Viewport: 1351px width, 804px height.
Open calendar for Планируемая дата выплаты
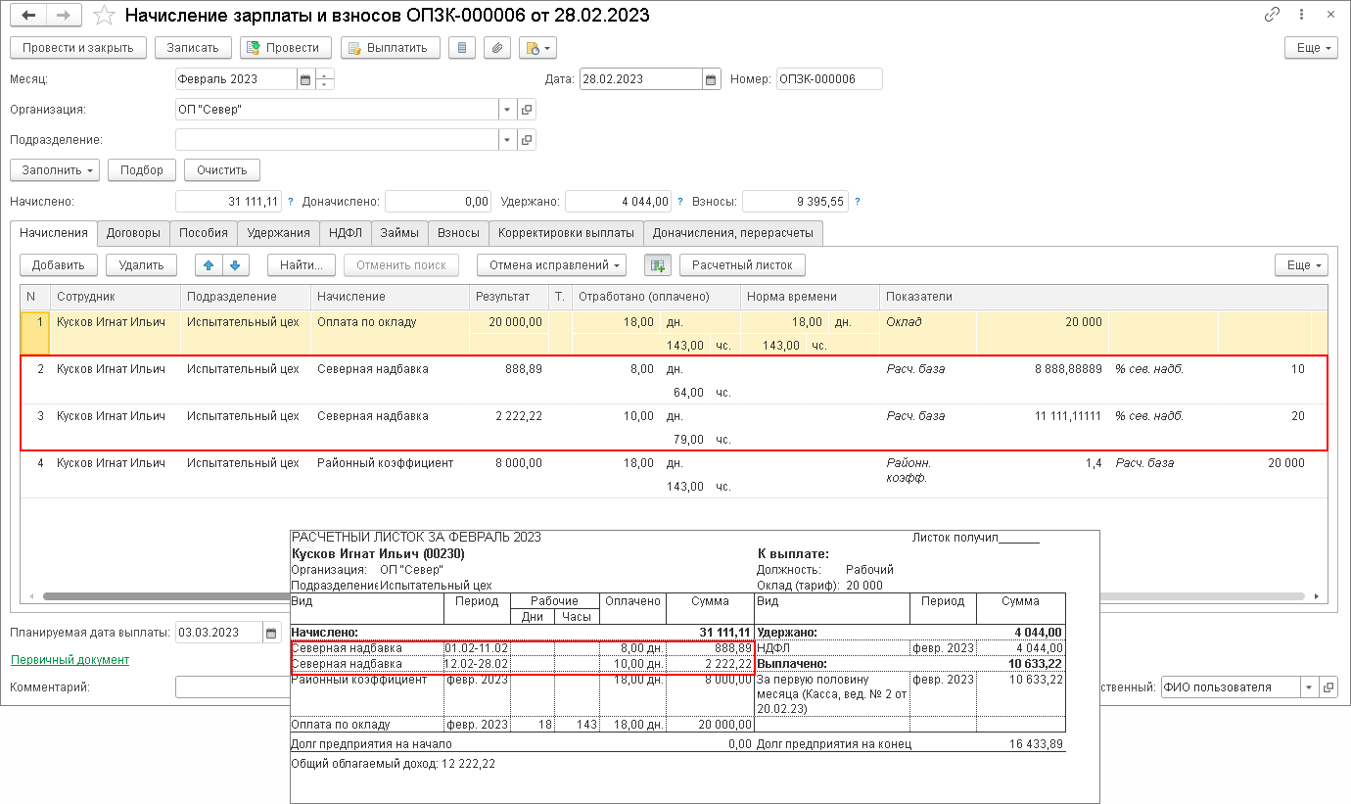272,633
